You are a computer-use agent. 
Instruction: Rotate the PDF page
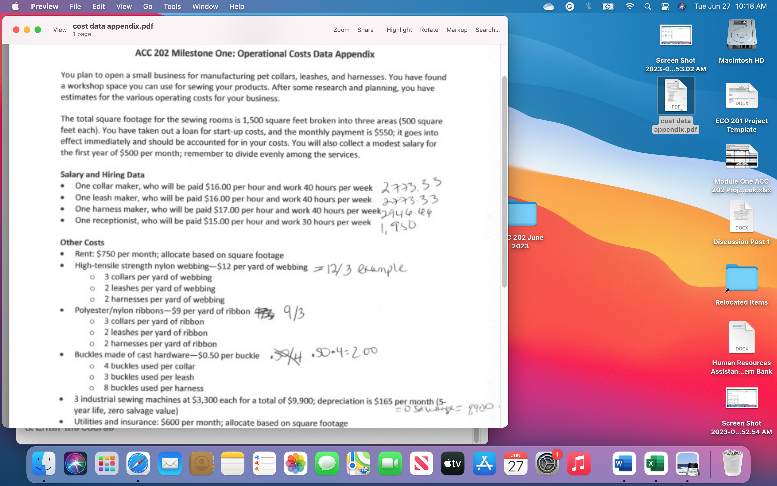429,30
